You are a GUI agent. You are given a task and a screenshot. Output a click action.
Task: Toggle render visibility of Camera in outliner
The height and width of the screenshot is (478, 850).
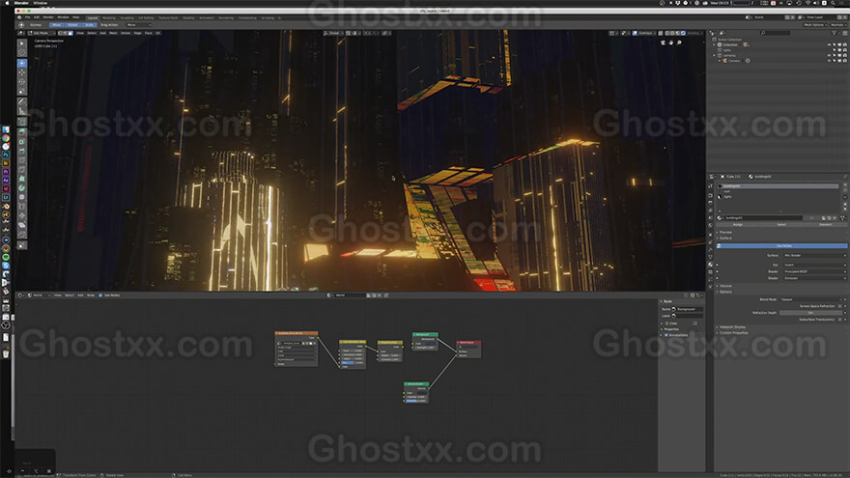point(844,61)
